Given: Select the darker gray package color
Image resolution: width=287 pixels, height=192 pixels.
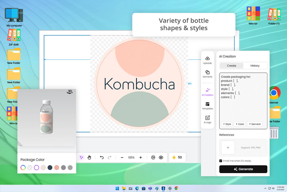Looking at the screenshot, I should click(x=63, y=168).
